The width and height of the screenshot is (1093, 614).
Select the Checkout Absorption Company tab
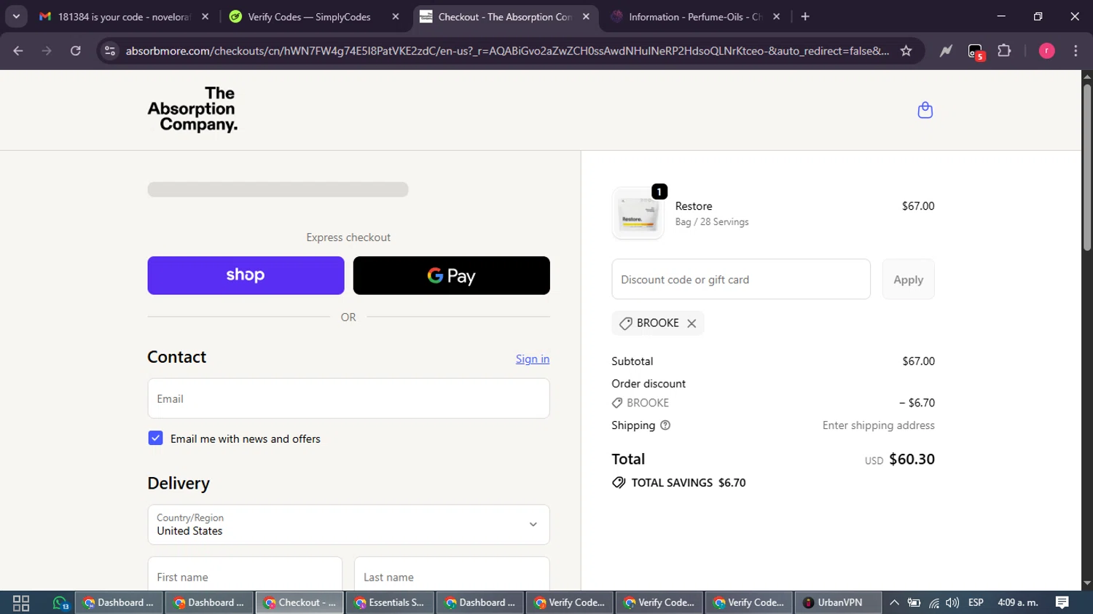coord(505,17)
